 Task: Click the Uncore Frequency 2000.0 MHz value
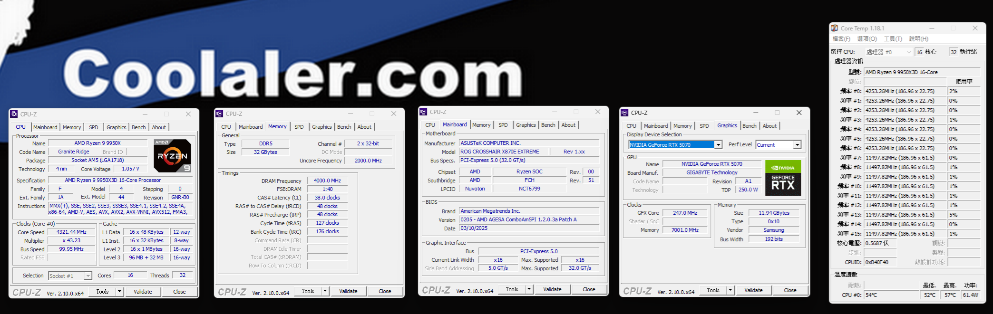pyautogui.click(x=368, y=161)
